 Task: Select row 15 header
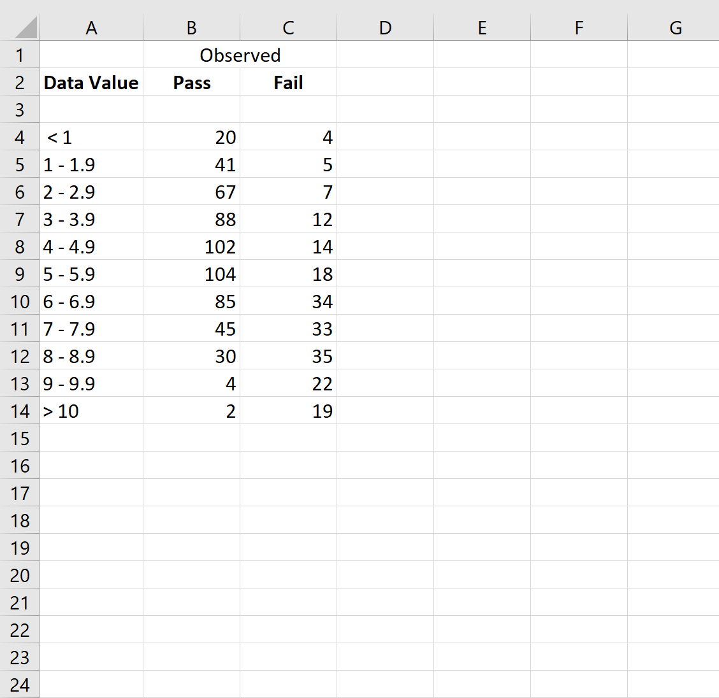pos(19,438)
